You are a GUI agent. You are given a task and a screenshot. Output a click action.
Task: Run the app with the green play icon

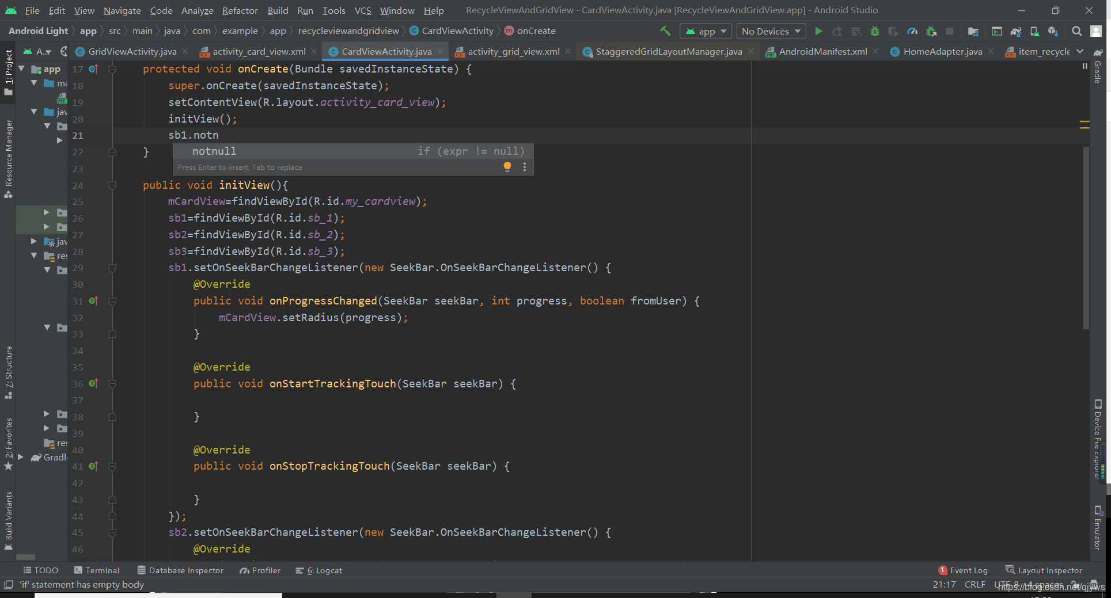click(818, 31)
